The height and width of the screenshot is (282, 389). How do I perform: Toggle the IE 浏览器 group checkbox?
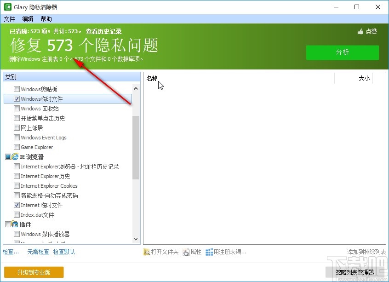click(x=8, y=156)
